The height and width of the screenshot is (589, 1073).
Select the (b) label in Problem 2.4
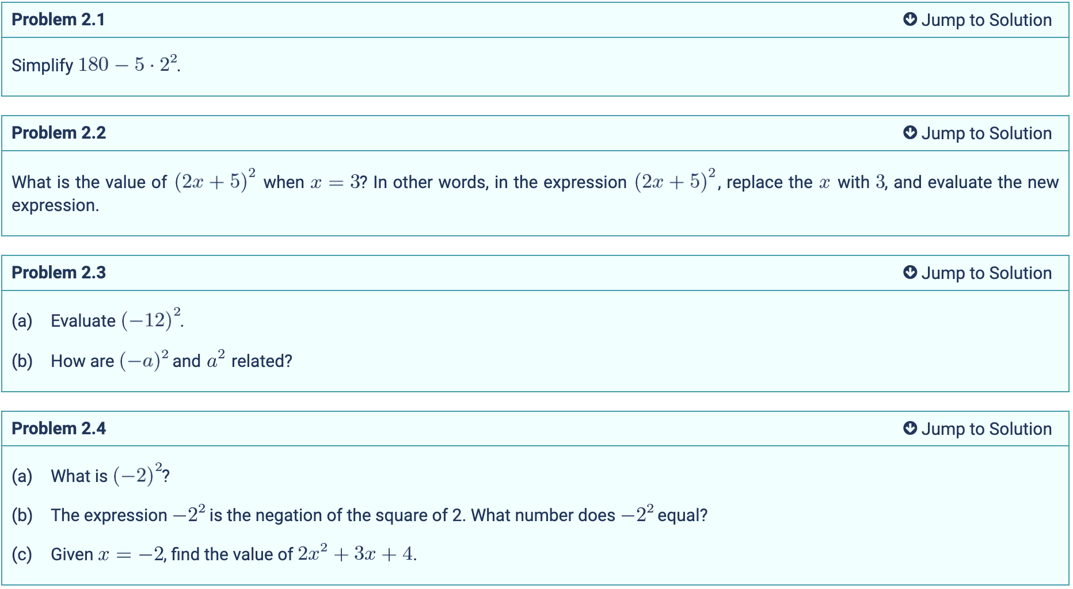[x=22, y=515]
